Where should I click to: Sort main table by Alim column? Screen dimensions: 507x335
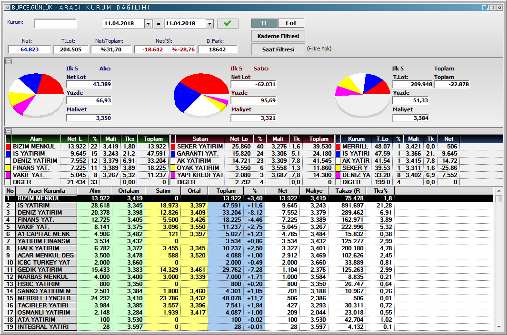click(x=95, y=191)
